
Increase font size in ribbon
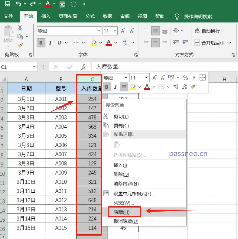point(123,31)
